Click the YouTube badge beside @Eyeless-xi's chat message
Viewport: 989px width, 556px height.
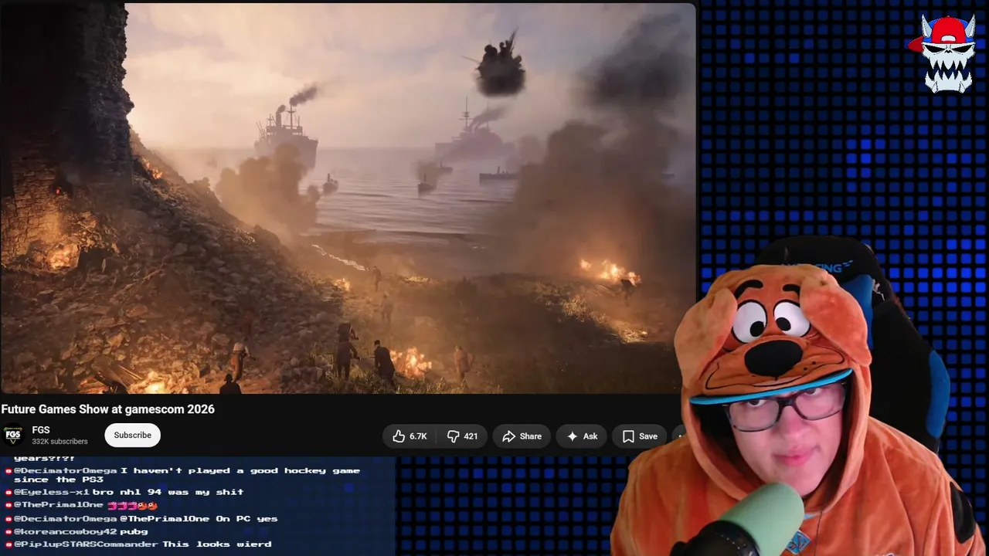[x=8, y=492]
